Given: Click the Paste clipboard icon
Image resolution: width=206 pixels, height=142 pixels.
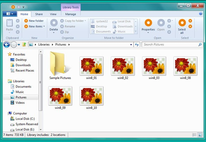Looking at the screenshot, I should (x=10, y=23).
